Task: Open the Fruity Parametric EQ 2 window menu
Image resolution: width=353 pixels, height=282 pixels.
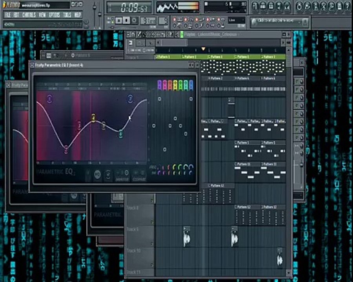Action: pos(32,65)
